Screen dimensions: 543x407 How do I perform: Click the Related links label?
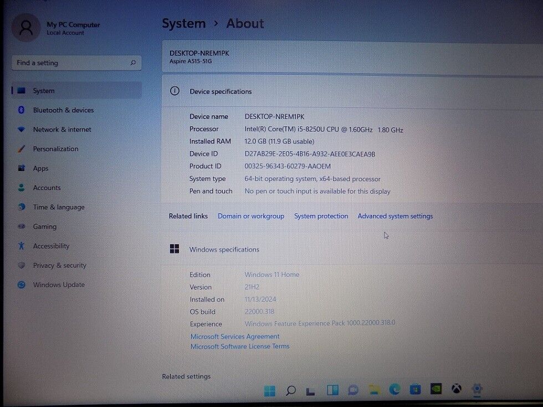[x=188, y=216]
